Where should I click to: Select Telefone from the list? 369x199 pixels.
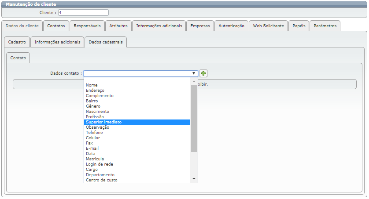point(137,133)
